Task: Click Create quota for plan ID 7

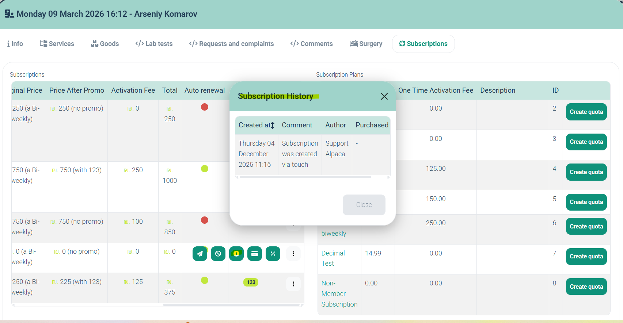Action: (586, 257)
